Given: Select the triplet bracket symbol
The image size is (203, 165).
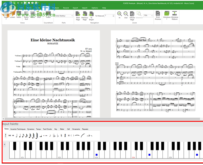Looking at the screenshot, I should [x=89, y=136].
